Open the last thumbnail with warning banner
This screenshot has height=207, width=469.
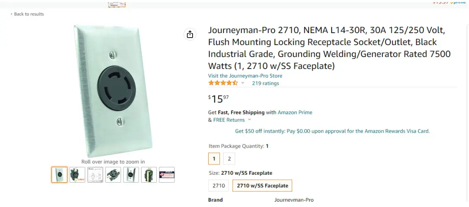(167, 175)
